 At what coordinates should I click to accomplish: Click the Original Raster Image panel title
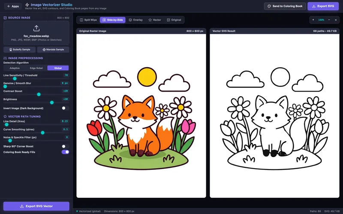tap(93, 31)
